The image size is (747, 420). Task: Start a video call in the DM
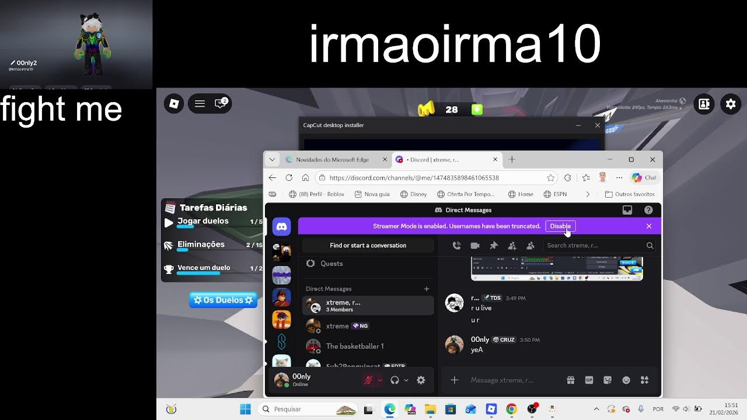(475, 246)
